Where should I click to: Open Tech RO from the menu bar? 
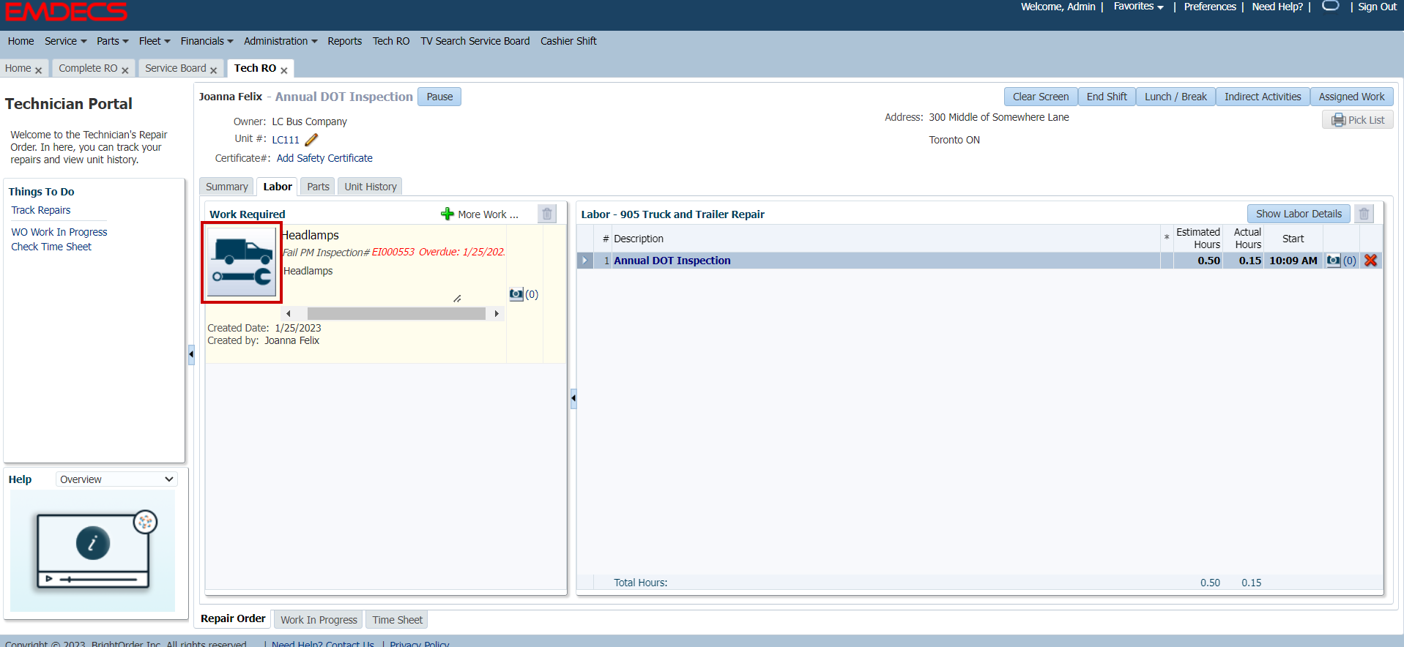[x=391, y=41]
